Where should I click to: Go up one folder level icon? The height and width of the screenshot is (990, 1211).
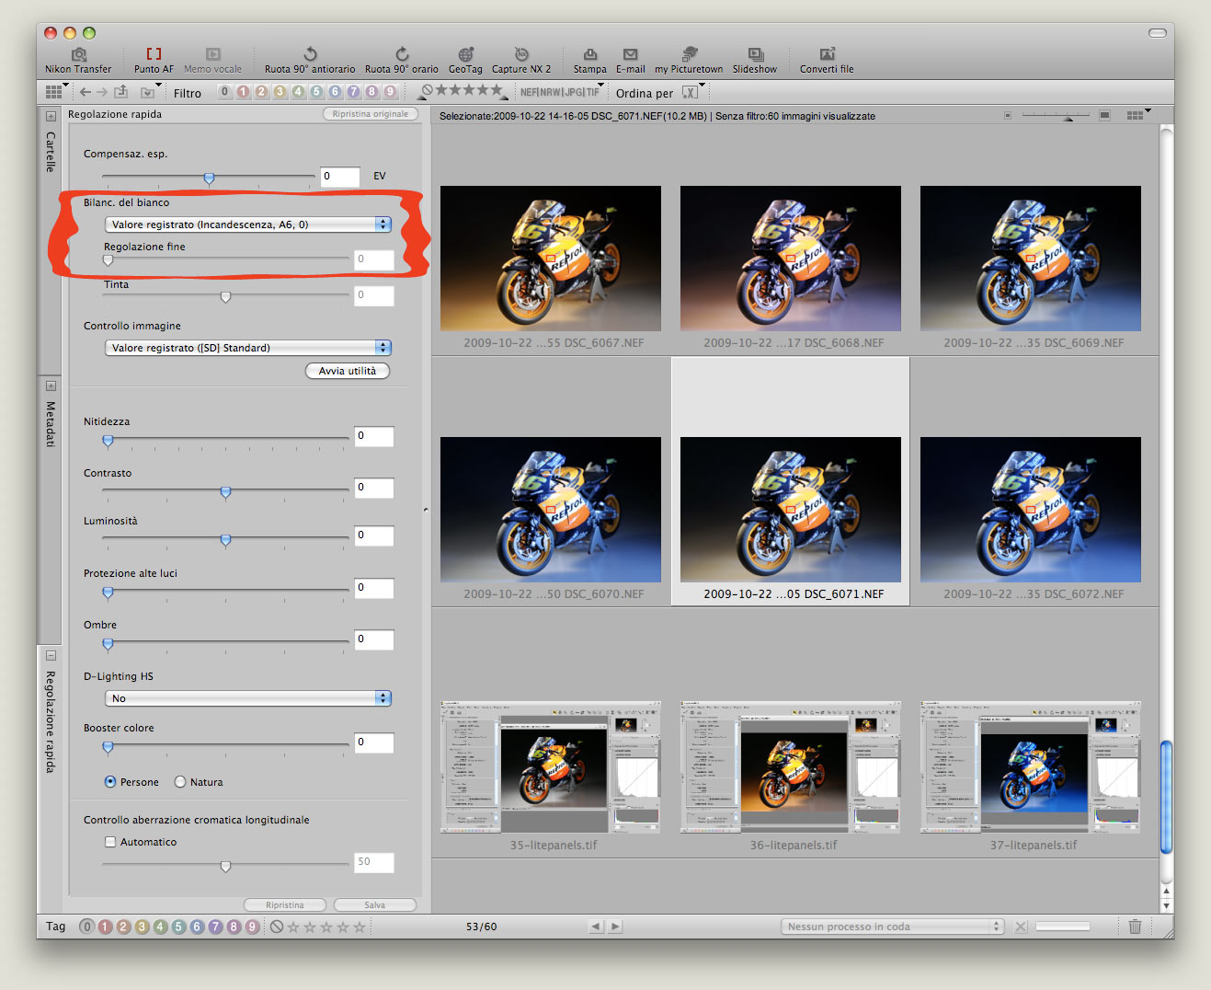120,92
